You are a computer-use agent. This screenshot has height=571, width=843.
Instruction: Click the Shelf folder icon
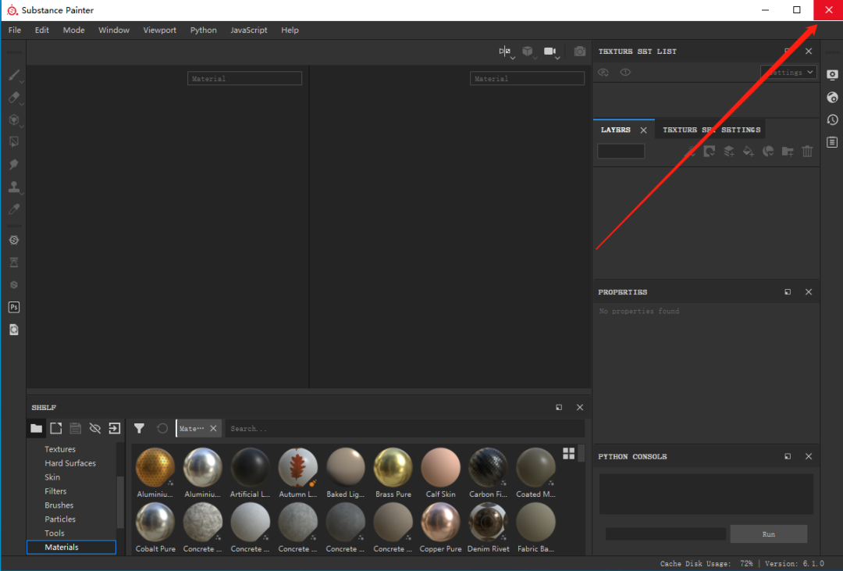click(36, 428)
